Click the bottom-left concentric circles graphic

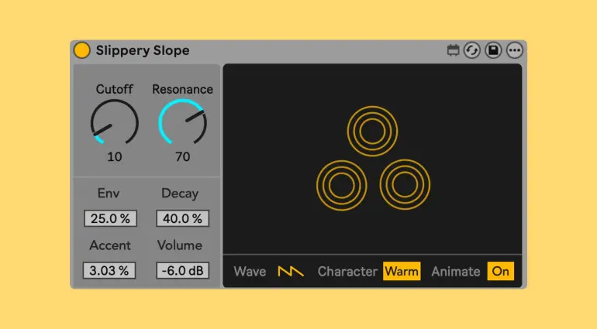click(341, 186)
